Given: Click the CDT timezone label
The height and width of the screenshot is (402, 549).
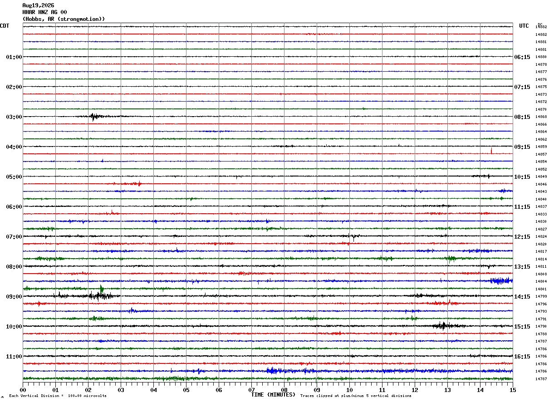Looking at the screenshot, I should (5, 26).
